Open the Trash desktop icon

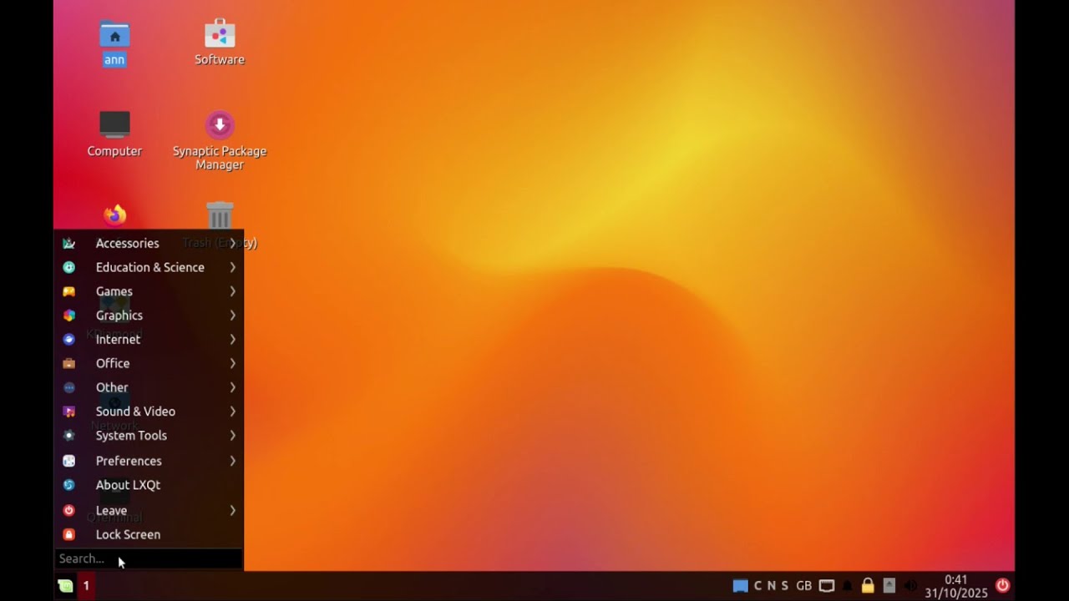220,215
